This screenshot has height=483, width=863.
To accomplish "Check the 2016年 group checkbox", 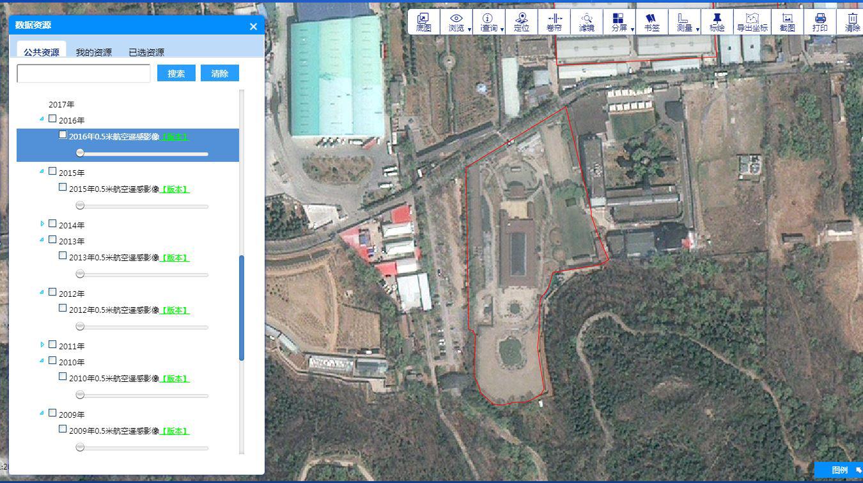I will pyautogui.click(x=52, y=118).
